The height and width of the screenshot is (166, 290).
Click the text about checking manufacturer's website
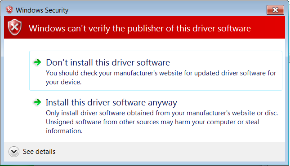[161, 78]
